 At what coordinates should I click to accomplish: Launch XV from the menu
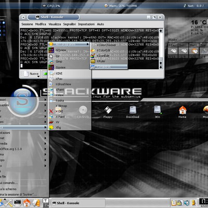click(x=69, y=122)
